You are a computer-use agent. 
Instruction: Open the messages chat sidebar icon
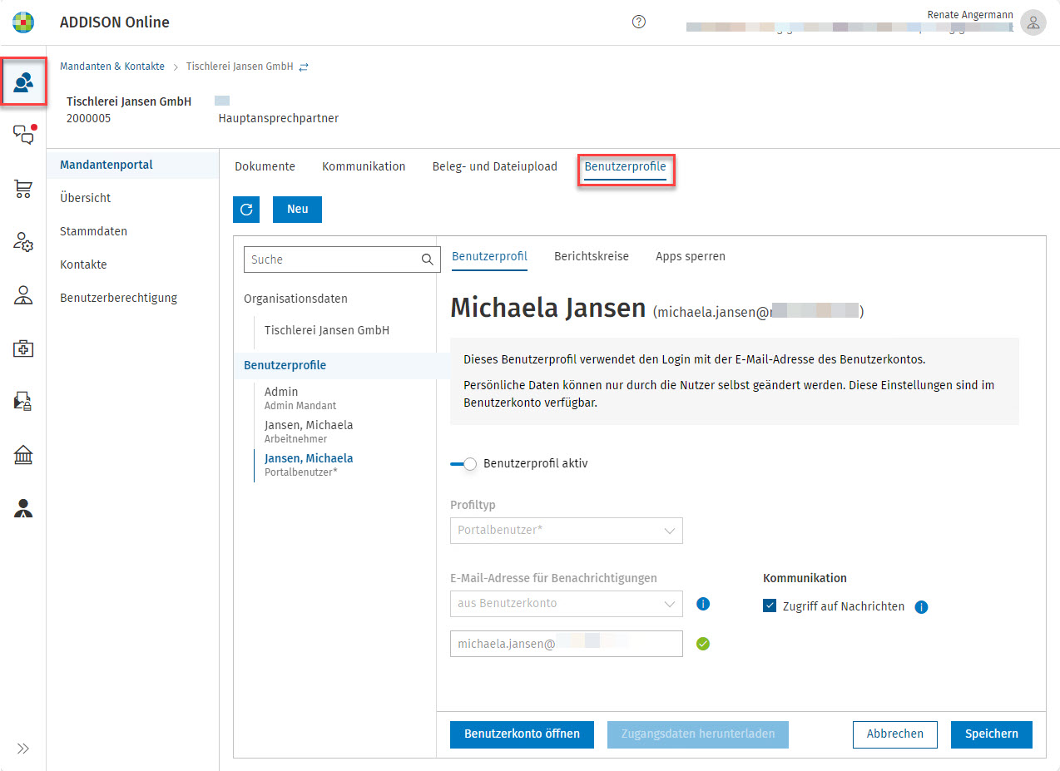(x=23, y=135)
